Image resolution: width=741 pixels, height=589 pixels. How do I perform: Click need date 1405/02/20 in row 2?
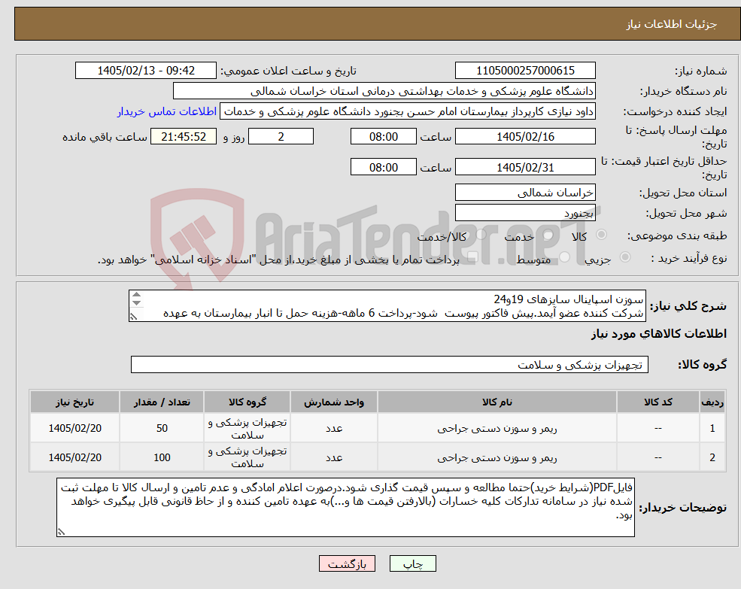click(74, 457)
